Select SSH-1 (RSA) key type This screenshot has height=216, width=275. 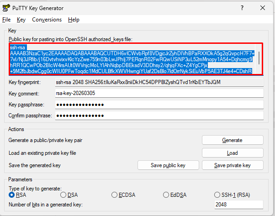(217, 195)
